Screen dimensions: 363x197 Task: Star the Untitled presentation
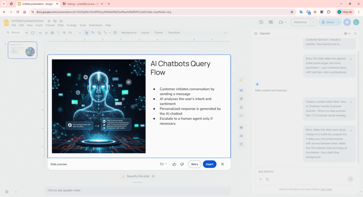pyautogui.click(x=49, y=21)
